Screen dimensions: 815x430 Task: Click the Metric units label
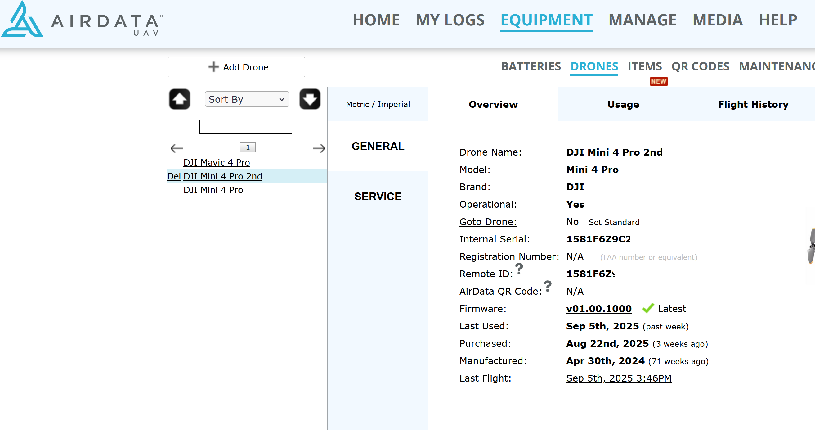[357, 104]
